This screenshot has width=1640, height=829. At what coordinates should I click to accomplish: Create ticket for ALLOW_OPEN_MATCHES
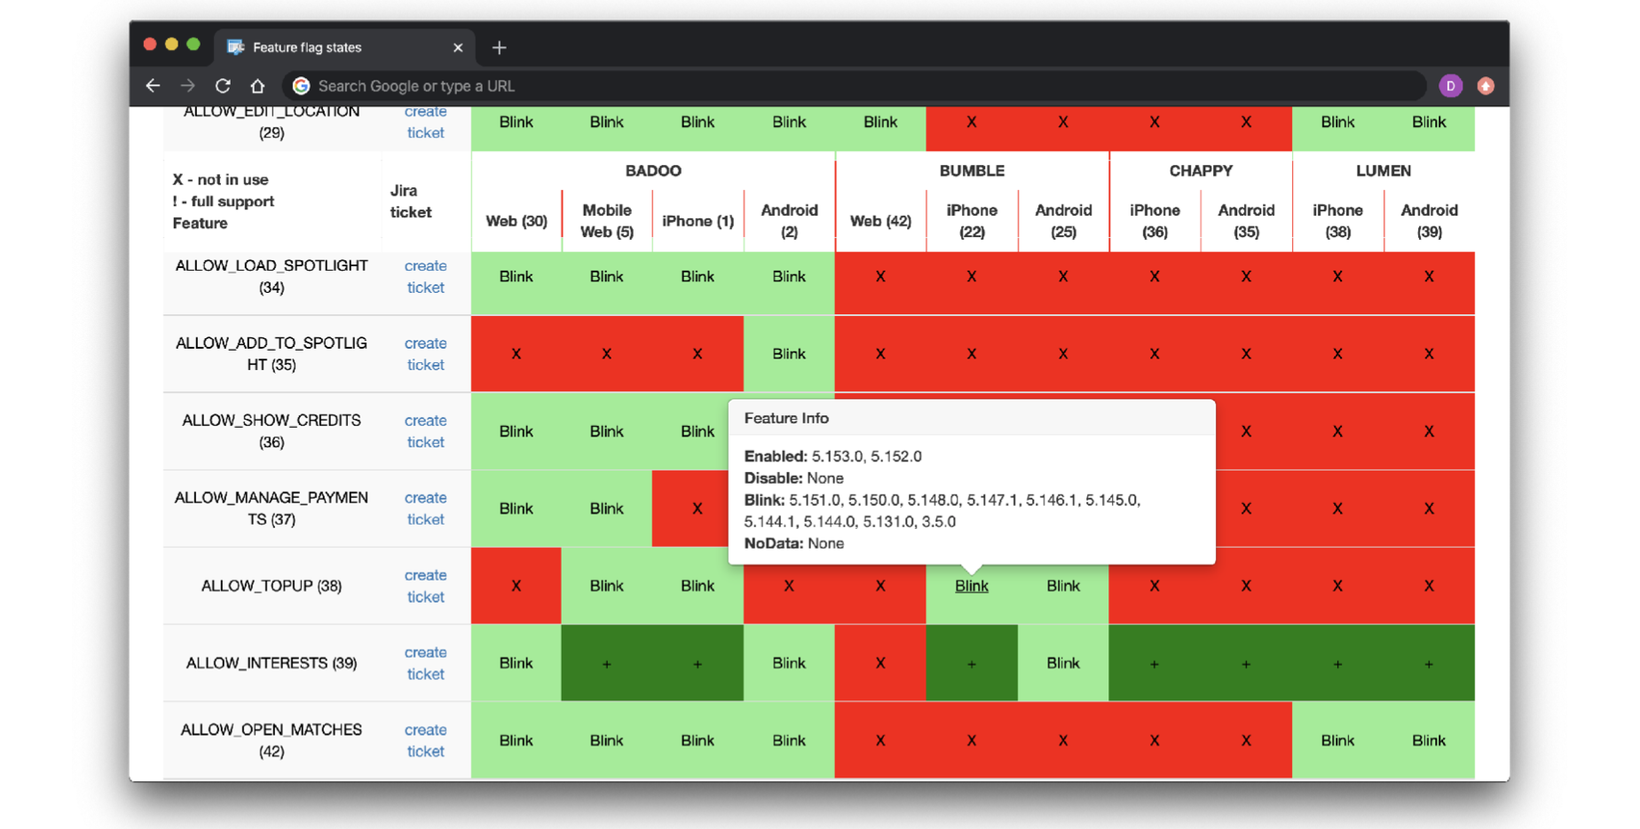point(425,739)
